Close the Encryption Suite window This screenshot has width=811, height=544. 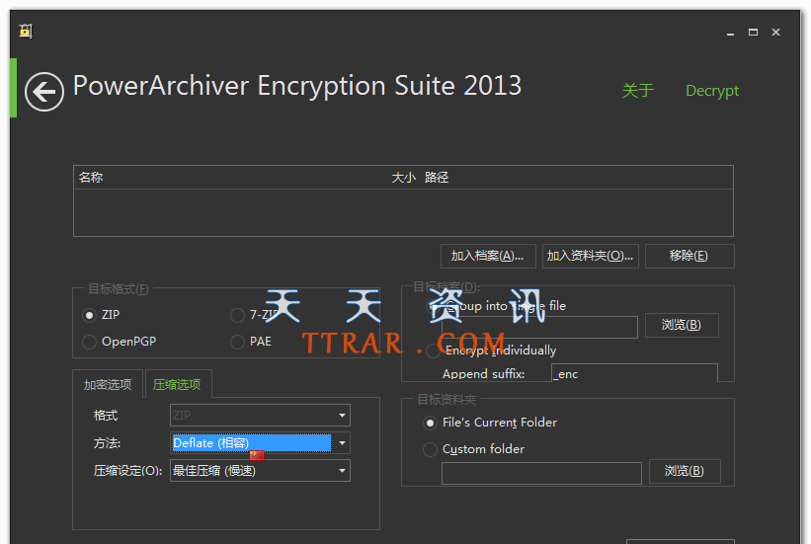click(x=775, y=32)
